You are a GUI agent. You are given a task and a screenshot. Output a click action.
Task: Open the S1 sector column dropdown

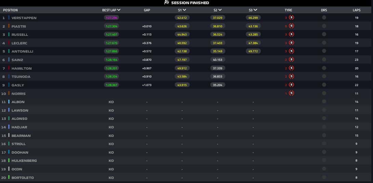[184, 10]
